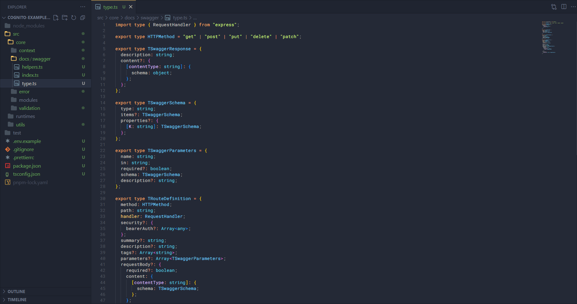The height and width of the screenshot is (304, 577).
Task: Expand the OUTLINE section
Action: tap(16, 292)
